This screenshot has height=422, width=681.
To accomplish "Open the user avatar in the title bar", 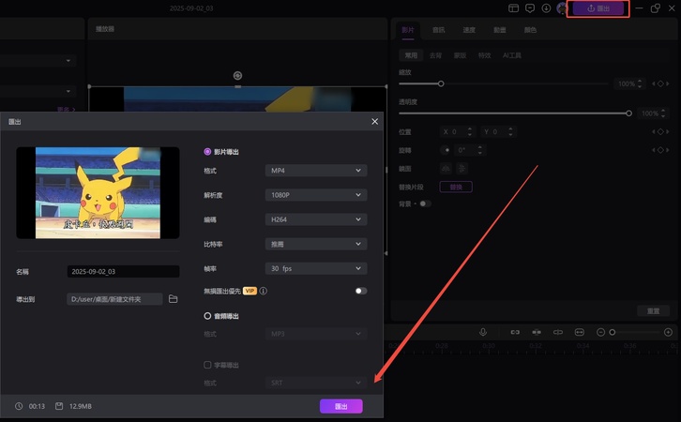I will pyautogui.click(x=562, y=8).
